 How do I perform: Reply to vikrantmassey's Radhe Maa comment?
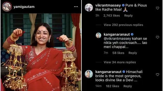[x=128, y=16]
